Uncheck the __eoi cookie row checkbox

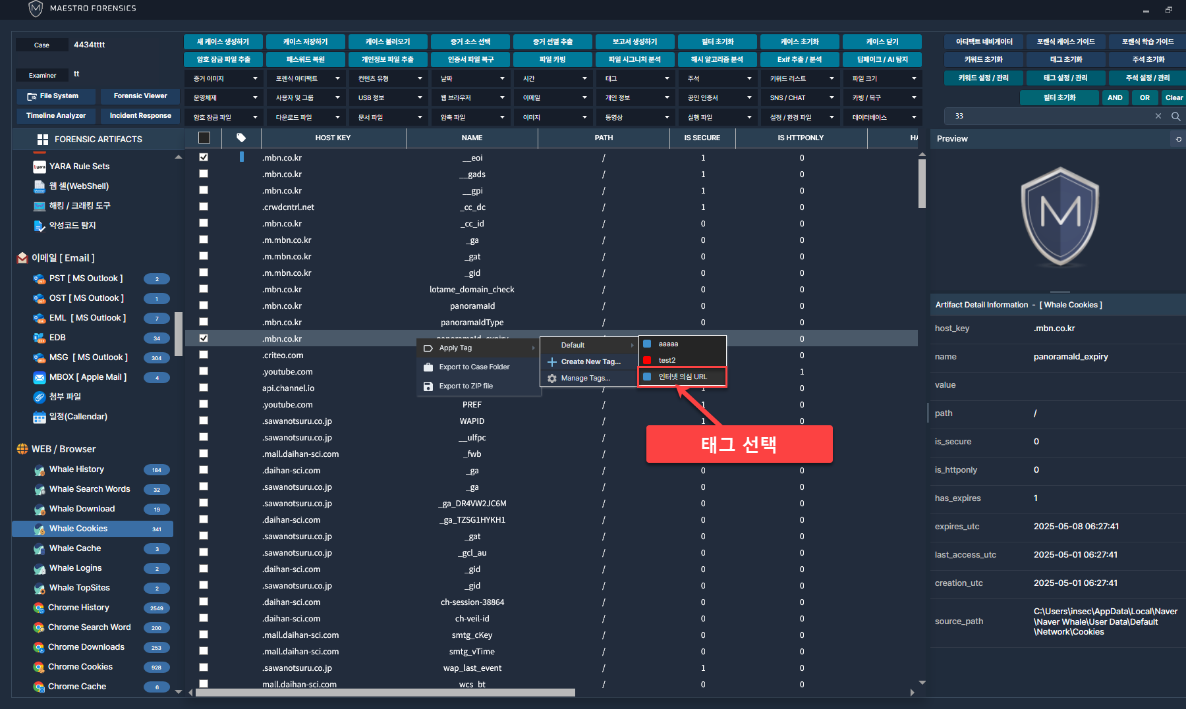204,157
